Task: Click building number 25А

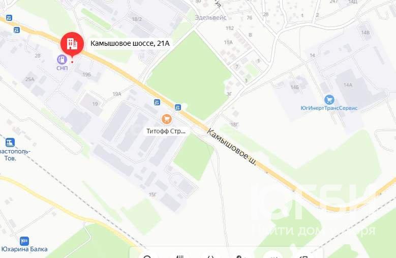Action: 29,79
